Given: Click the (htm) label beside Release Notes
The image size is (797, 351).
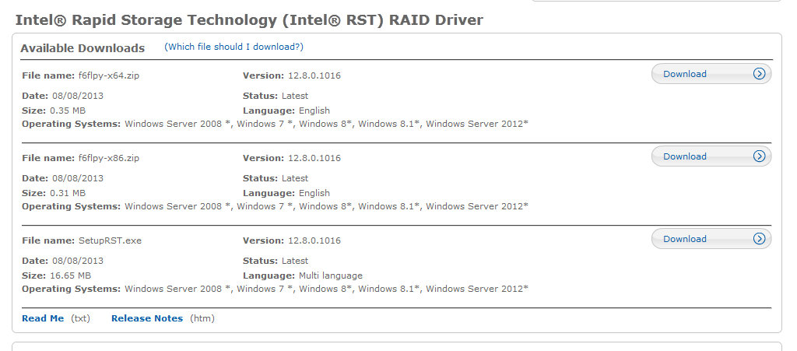Looking at the screenshot, I should [202, 318].
